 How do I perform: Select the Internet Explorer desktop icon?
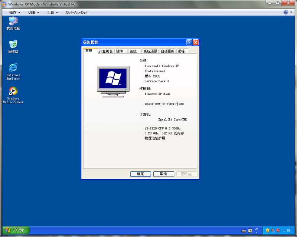(x=13, y=72)
